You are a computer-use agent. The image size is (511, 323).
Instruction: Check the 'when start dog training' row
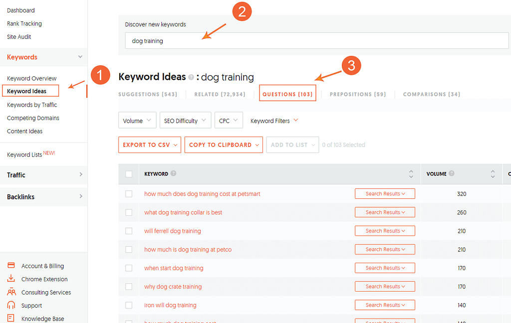(129, 268)
